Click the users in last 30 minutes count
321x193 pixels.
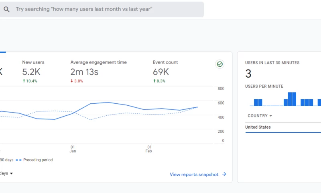pos(248,74)
